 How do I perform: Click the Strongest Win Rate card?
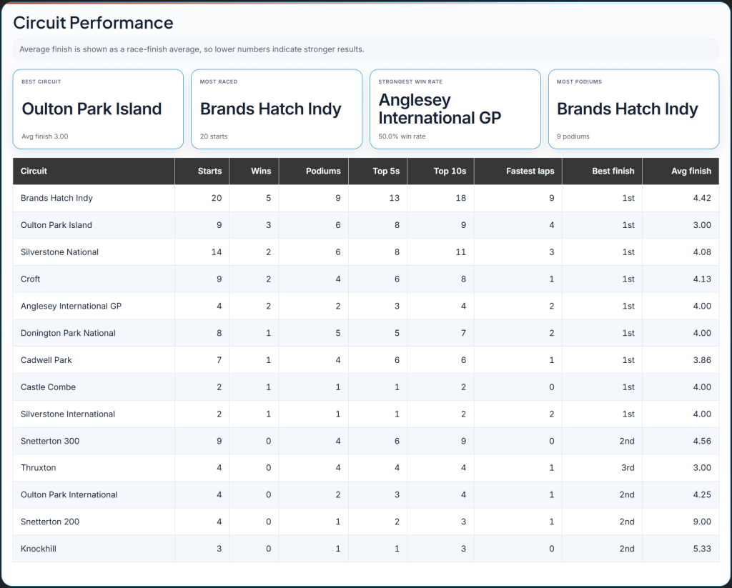coord(455,109)
